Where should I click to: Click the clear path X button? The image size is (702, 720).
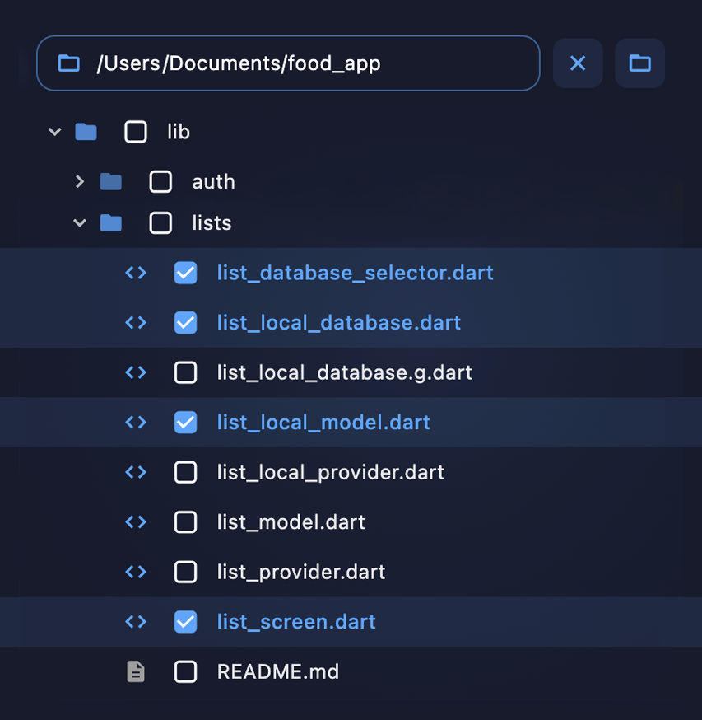click(578, 63)
